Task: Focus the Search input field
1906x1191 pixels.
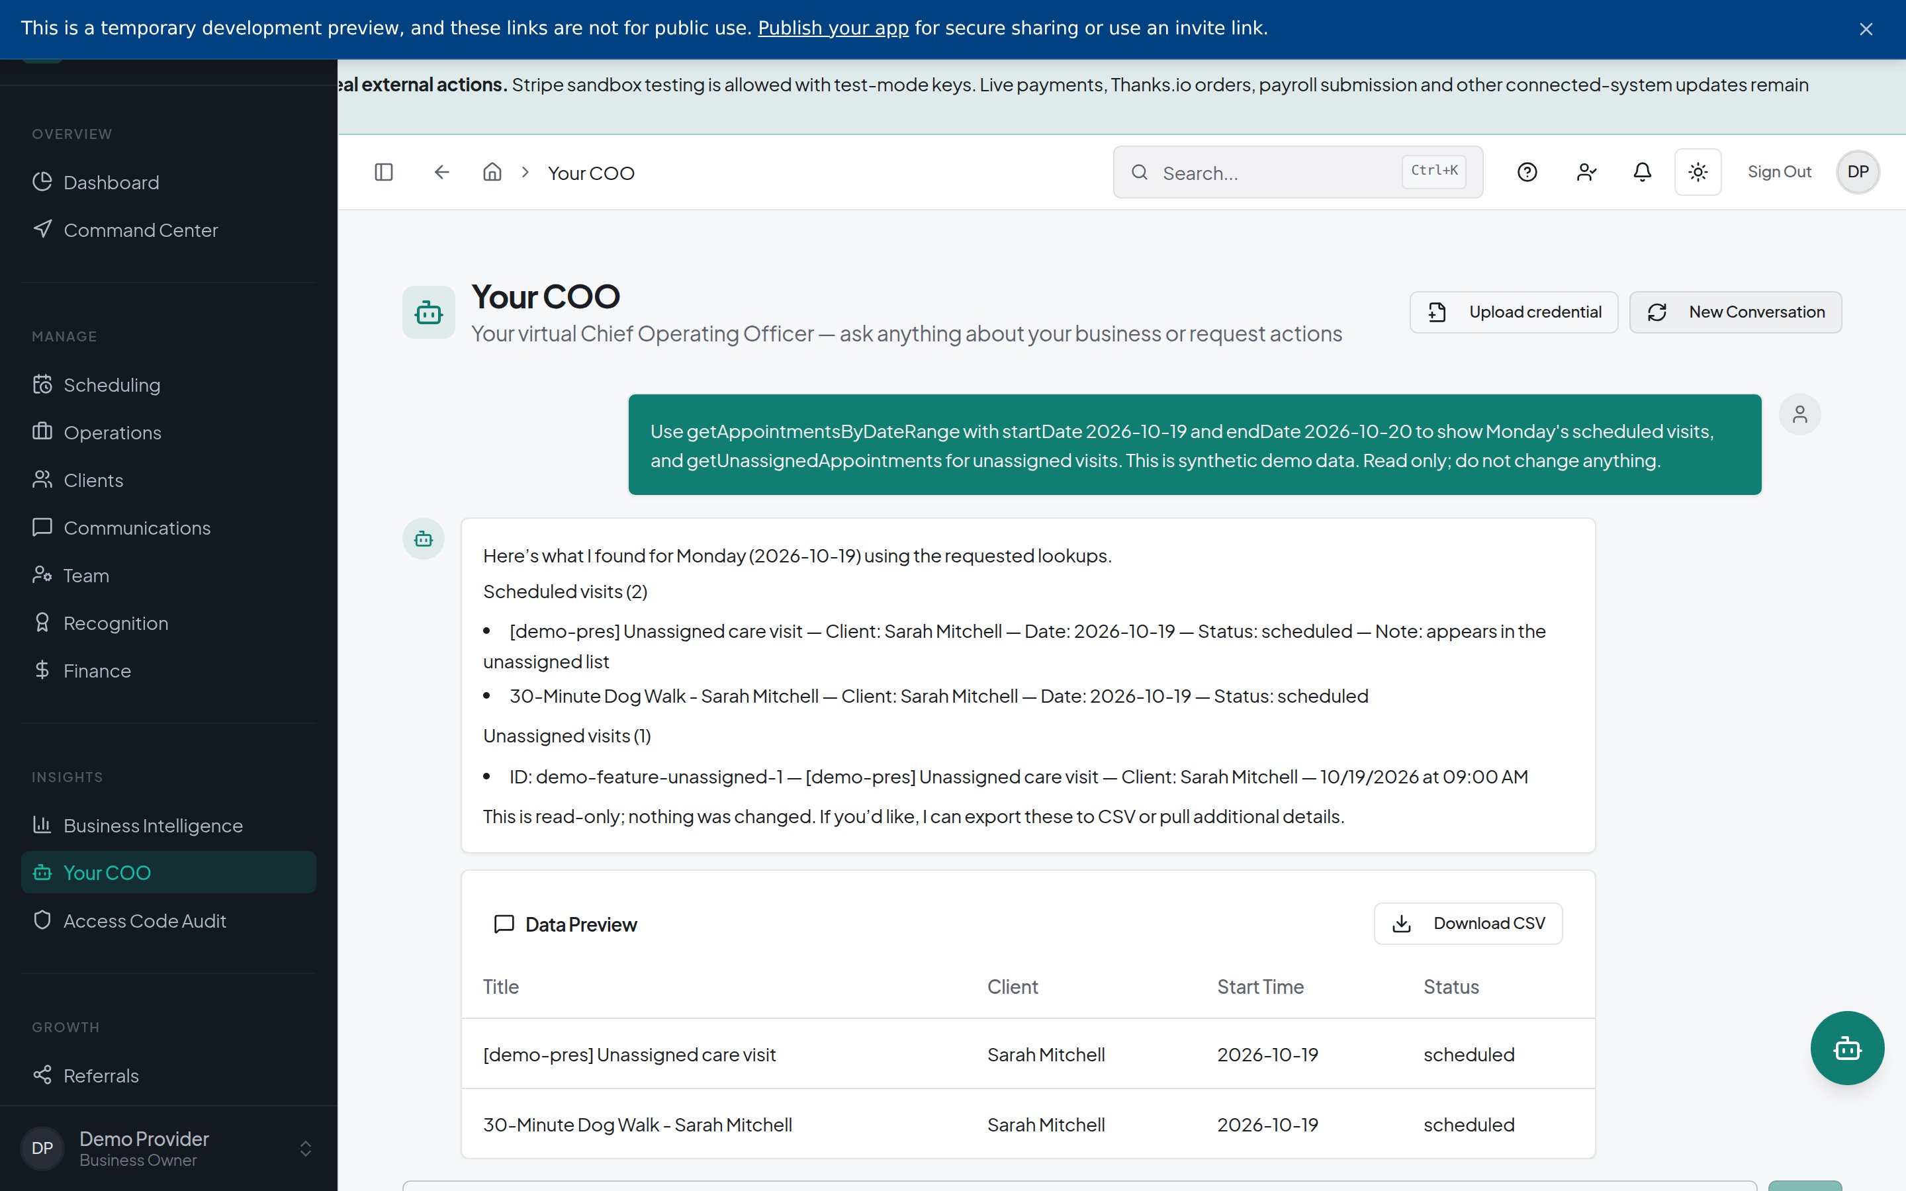Action: (1298, 172)
